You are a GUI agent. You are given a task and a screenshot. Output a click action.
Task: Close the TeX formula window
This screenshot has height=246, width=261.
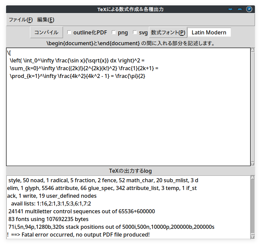(x=249, y=9)
